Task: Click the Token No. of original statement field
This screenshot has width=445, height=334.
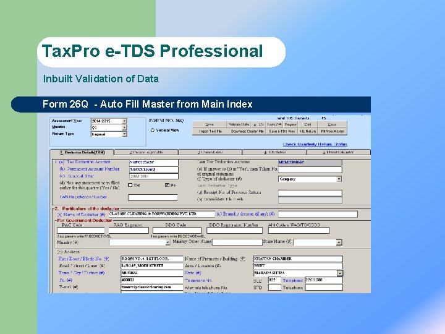Action: click(x=310, y=169)
